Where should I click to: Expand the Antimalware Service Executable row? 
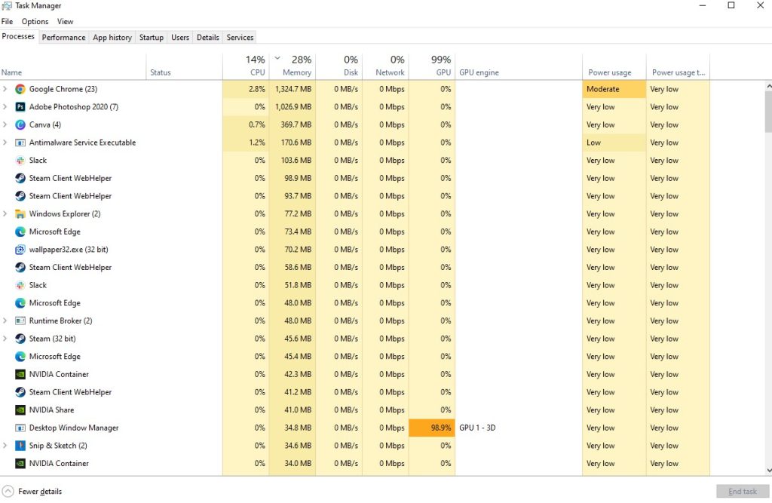tap(5, 143)
